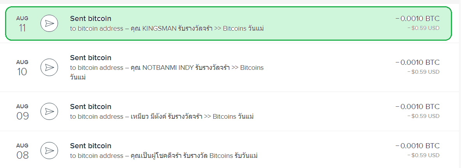
Task: Click the BTC amount on the Aug 09 row
Action: (417, 107)
